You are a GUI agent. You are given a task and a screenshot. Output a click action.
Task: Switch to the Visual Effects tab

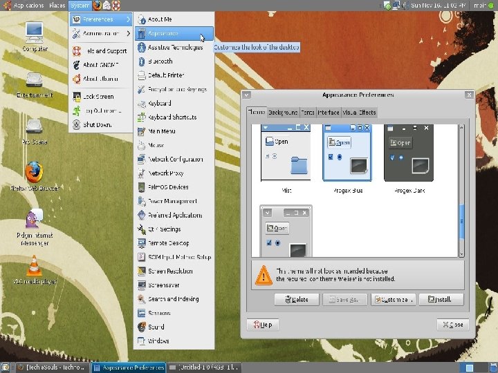pos(359,113)
